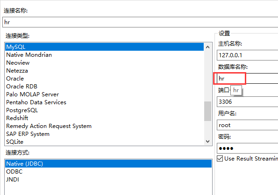Screen dimensions: 278x195
Task: Choose Neoview from the connection types
Action: pyautogui.click(x=105, y=63)
